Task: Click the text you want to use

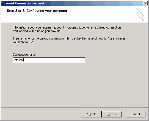Action: (23, 42)
